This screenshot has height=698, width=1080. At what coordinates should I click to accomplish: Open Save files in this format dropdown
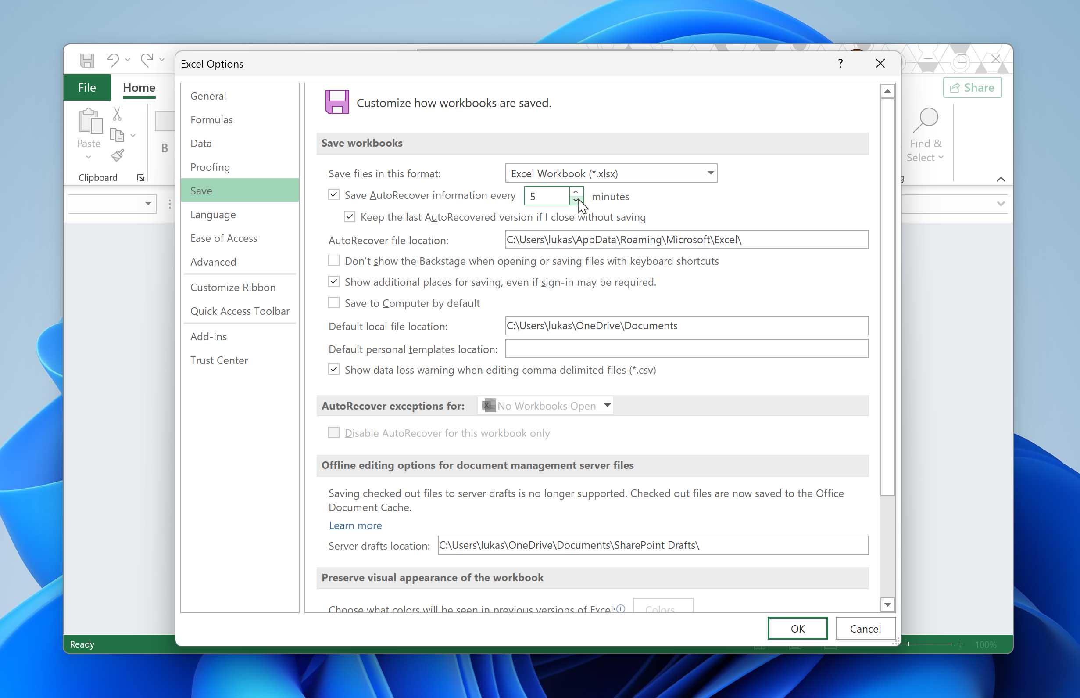(709, 173)
